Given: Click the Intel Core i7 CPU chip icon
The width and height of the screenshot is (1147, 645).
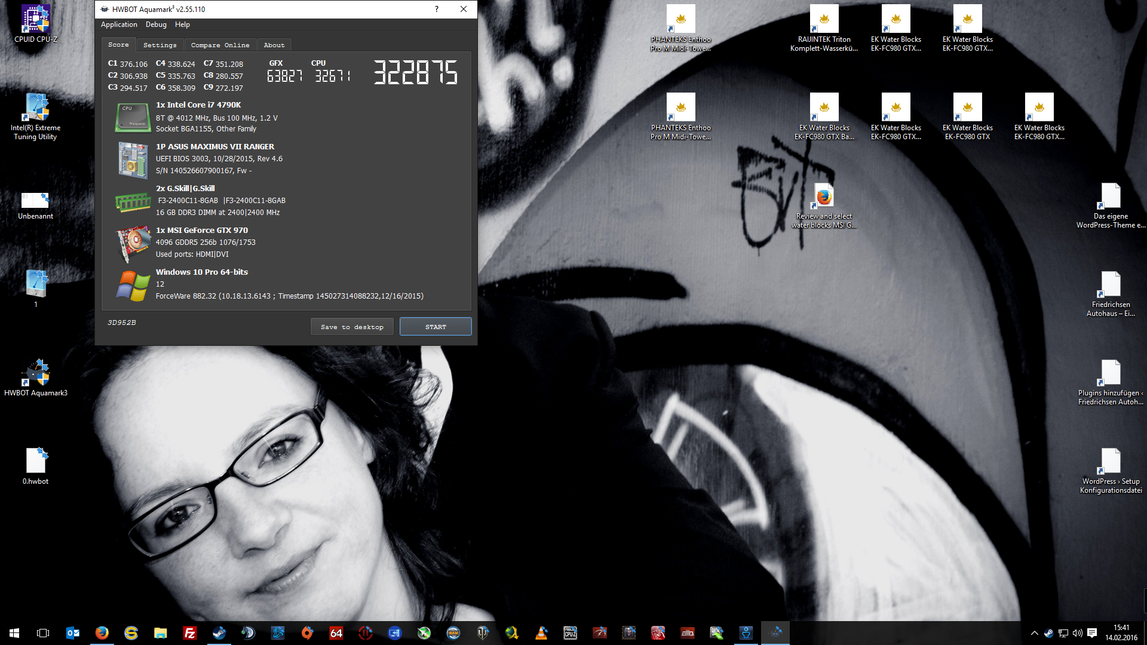Looking at the screenshot, I should (x=133, y=117).
